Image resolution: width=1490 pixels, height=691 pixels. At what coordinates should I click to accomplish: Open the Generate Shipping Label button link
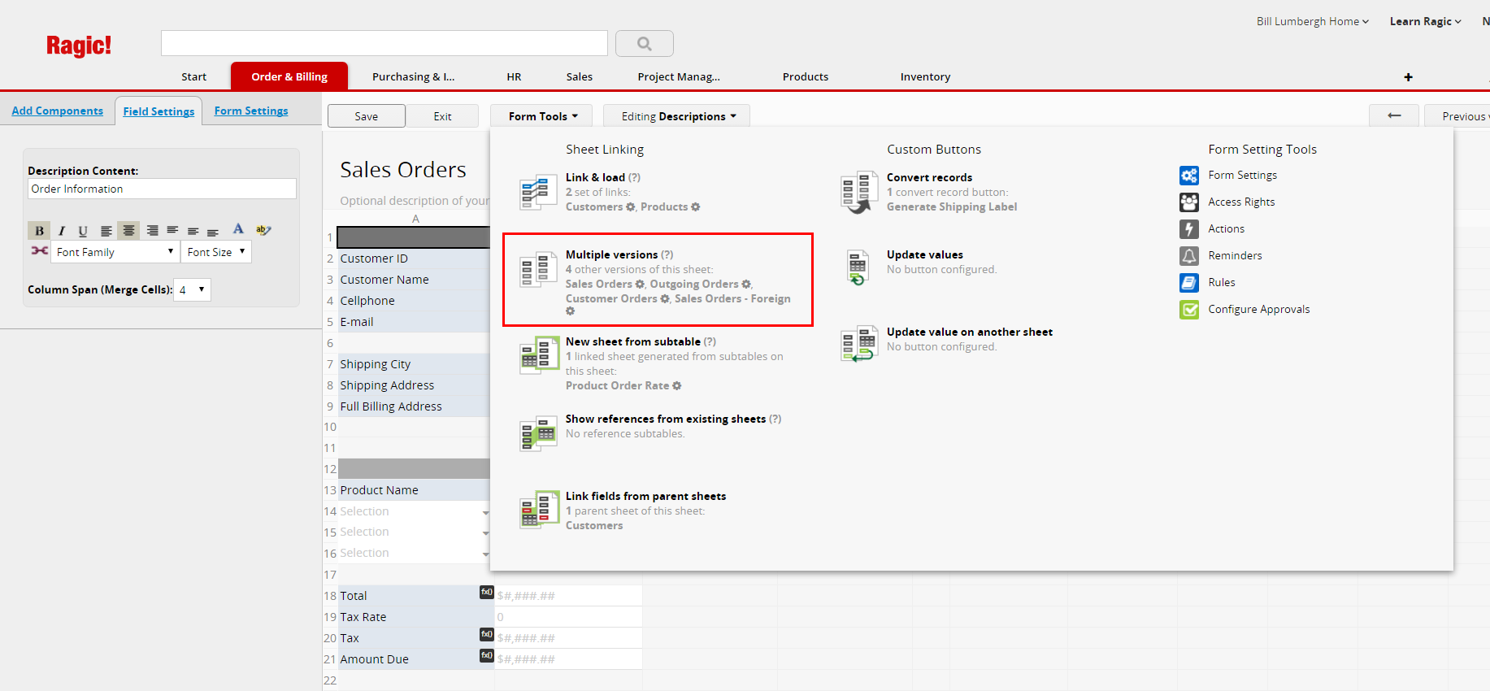click(x=952, y=207)
